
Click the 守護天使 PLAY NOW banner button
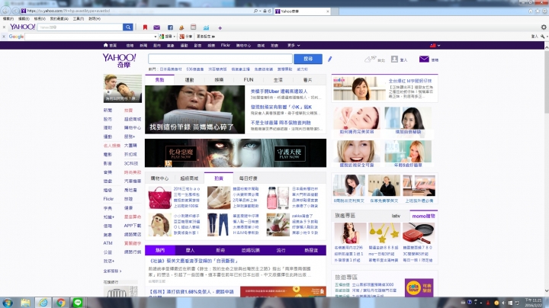click(x=289, y=153)
